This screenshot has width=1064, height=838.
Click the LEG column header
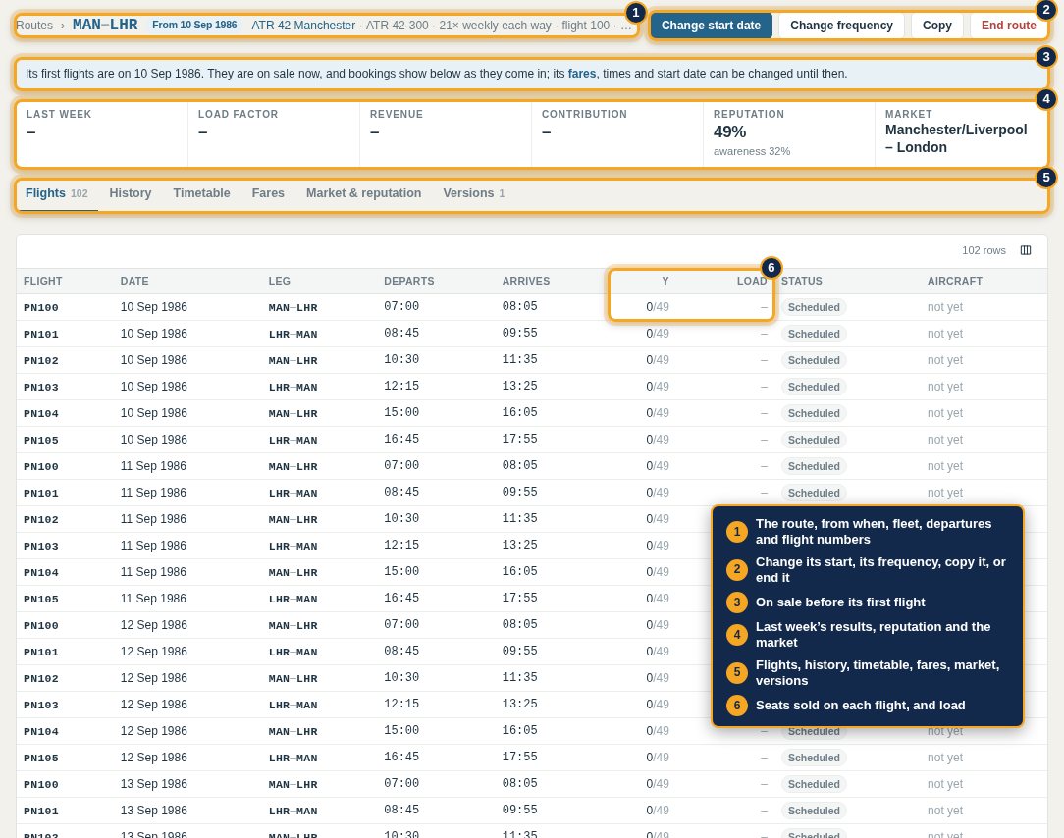point(279,281)
